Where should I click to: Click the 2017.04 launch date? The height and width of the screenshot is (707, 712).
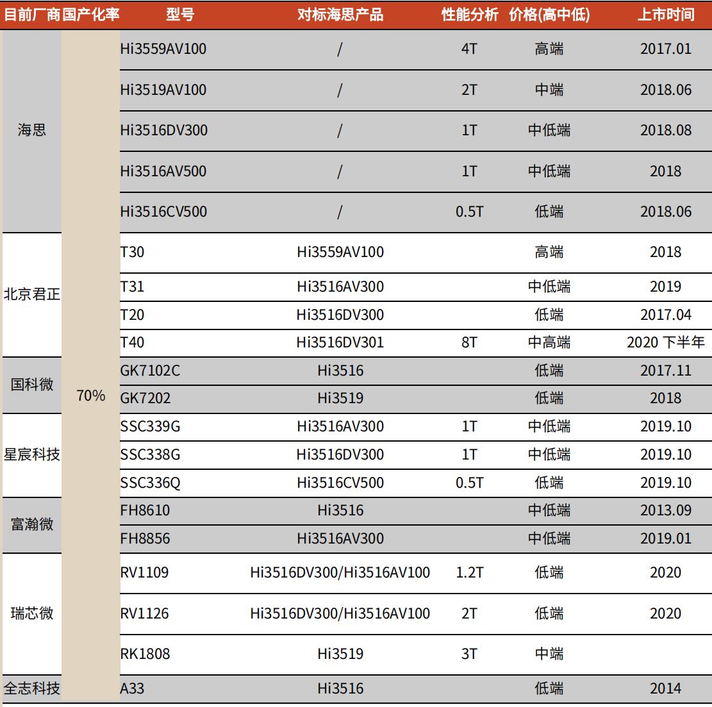pos(666,315)
